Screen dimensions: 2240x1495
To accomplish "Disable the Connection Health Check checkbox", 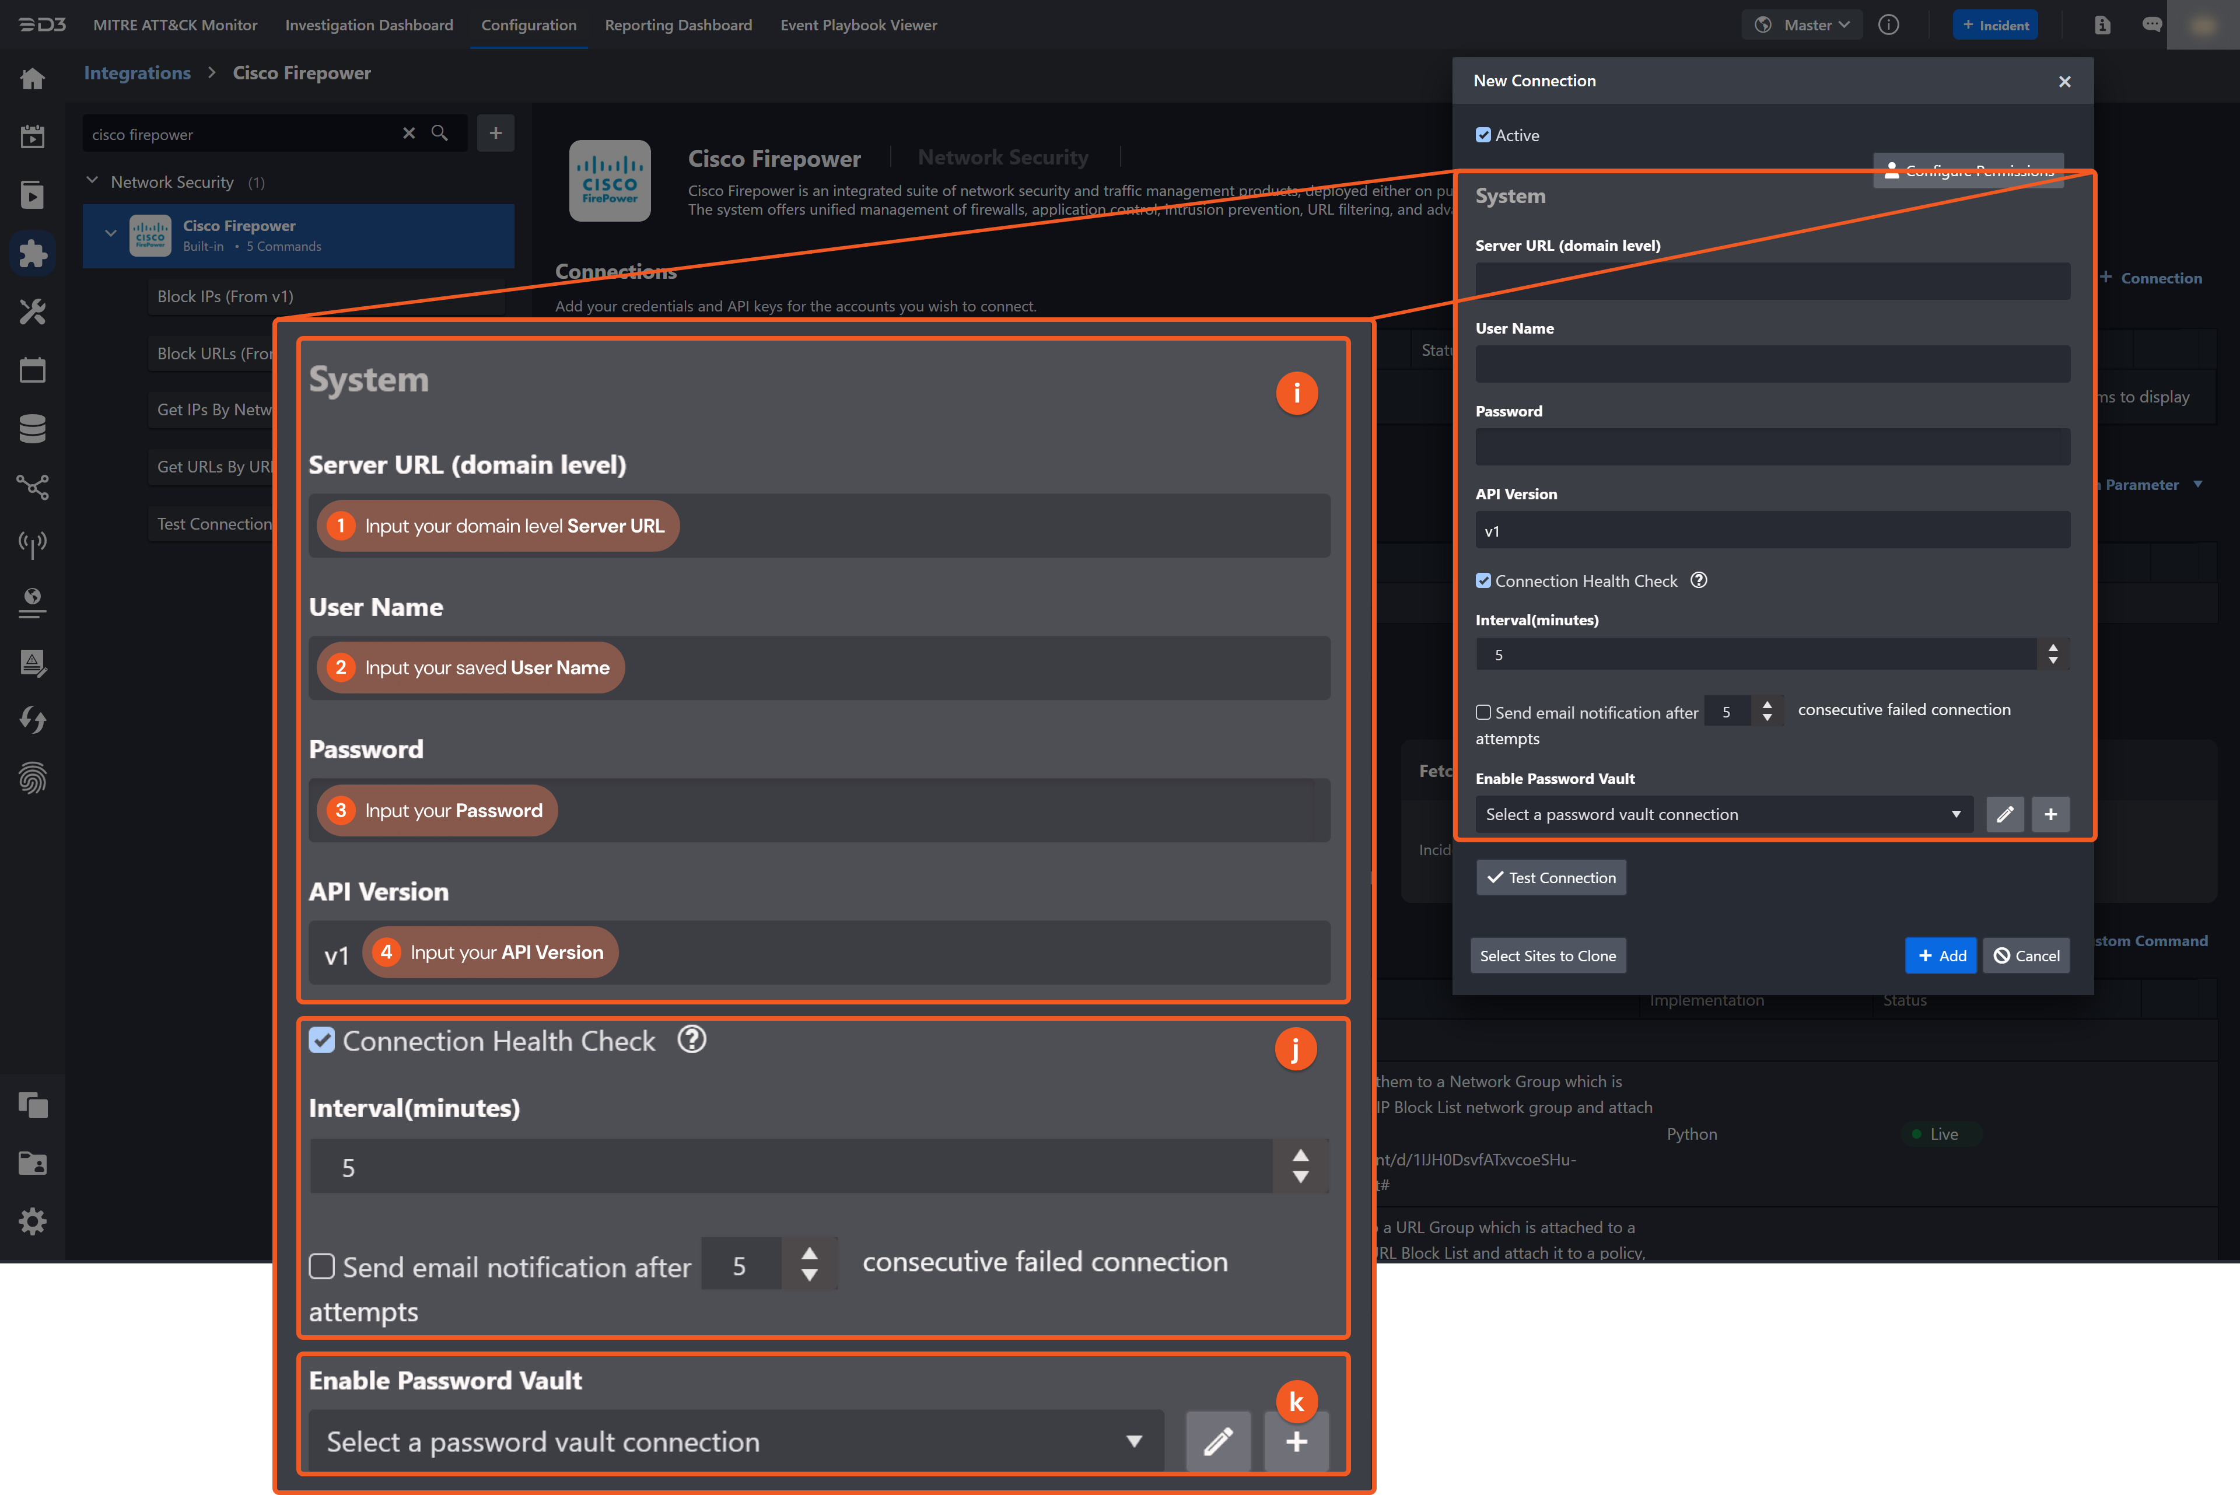I will click(1484, 580).
